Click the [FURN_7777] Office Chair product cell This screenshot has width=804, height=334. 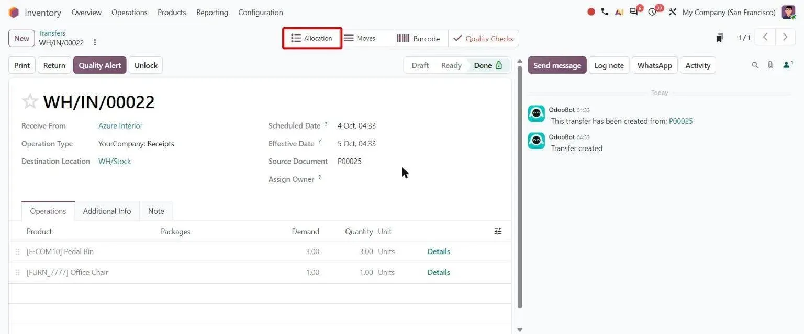pyautogui.click(x=68, y=272)
